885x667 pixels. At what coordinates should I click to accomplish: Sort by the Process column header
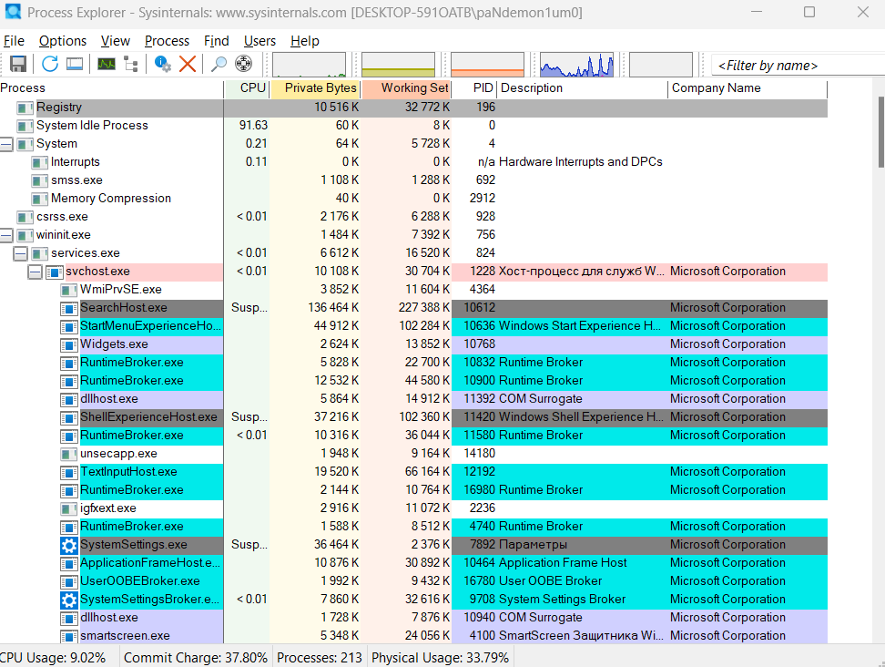coord(112,88)
